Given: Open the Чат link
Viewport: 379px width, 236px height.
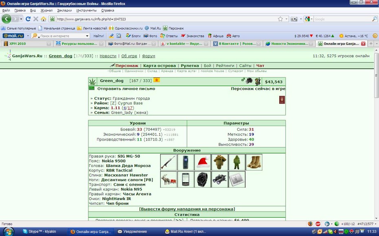Looking at the screenshot, I should coord(260,65).
